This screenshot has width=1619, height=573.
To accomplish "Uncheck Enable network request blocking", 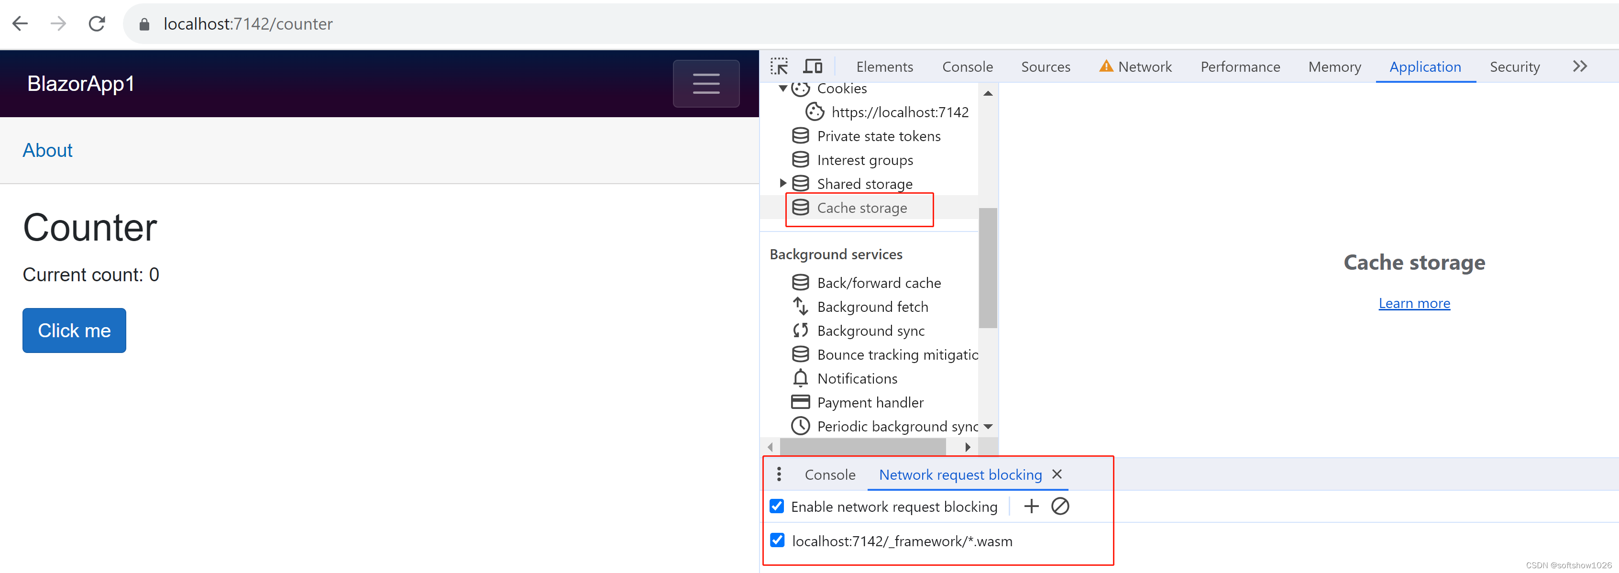I will pyautogui.click(x=777, y=507).
